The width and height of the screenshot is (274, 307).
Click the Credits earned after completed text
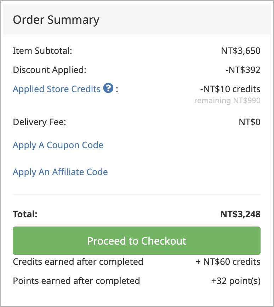(x=78, y=262)
